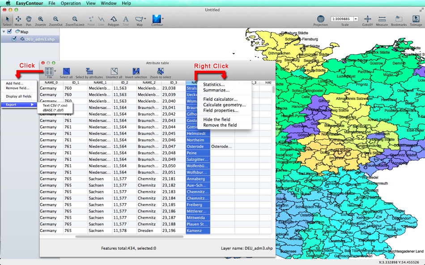Choose the Text annotation tool
This screenshot has height=265, width=425.
pyautogui.click(x=126, y=21)
